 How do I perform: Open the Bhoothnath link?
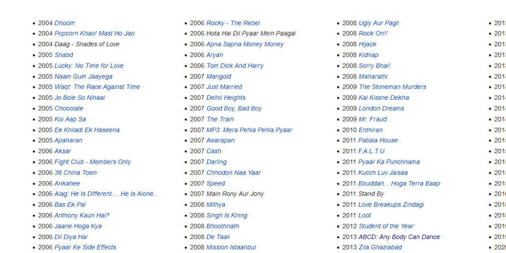[223, 226]
